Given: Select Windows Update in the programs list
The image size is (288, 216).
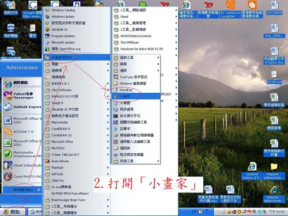Looking at the screenshot, I should (x=77, y=17).
